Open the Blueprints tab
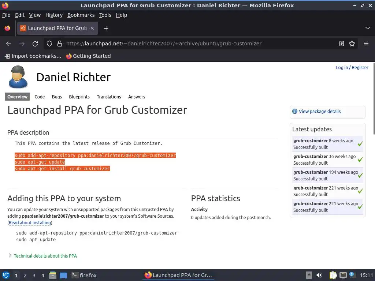The height and width of the screenshot is (281, 375). coord(79,97)
